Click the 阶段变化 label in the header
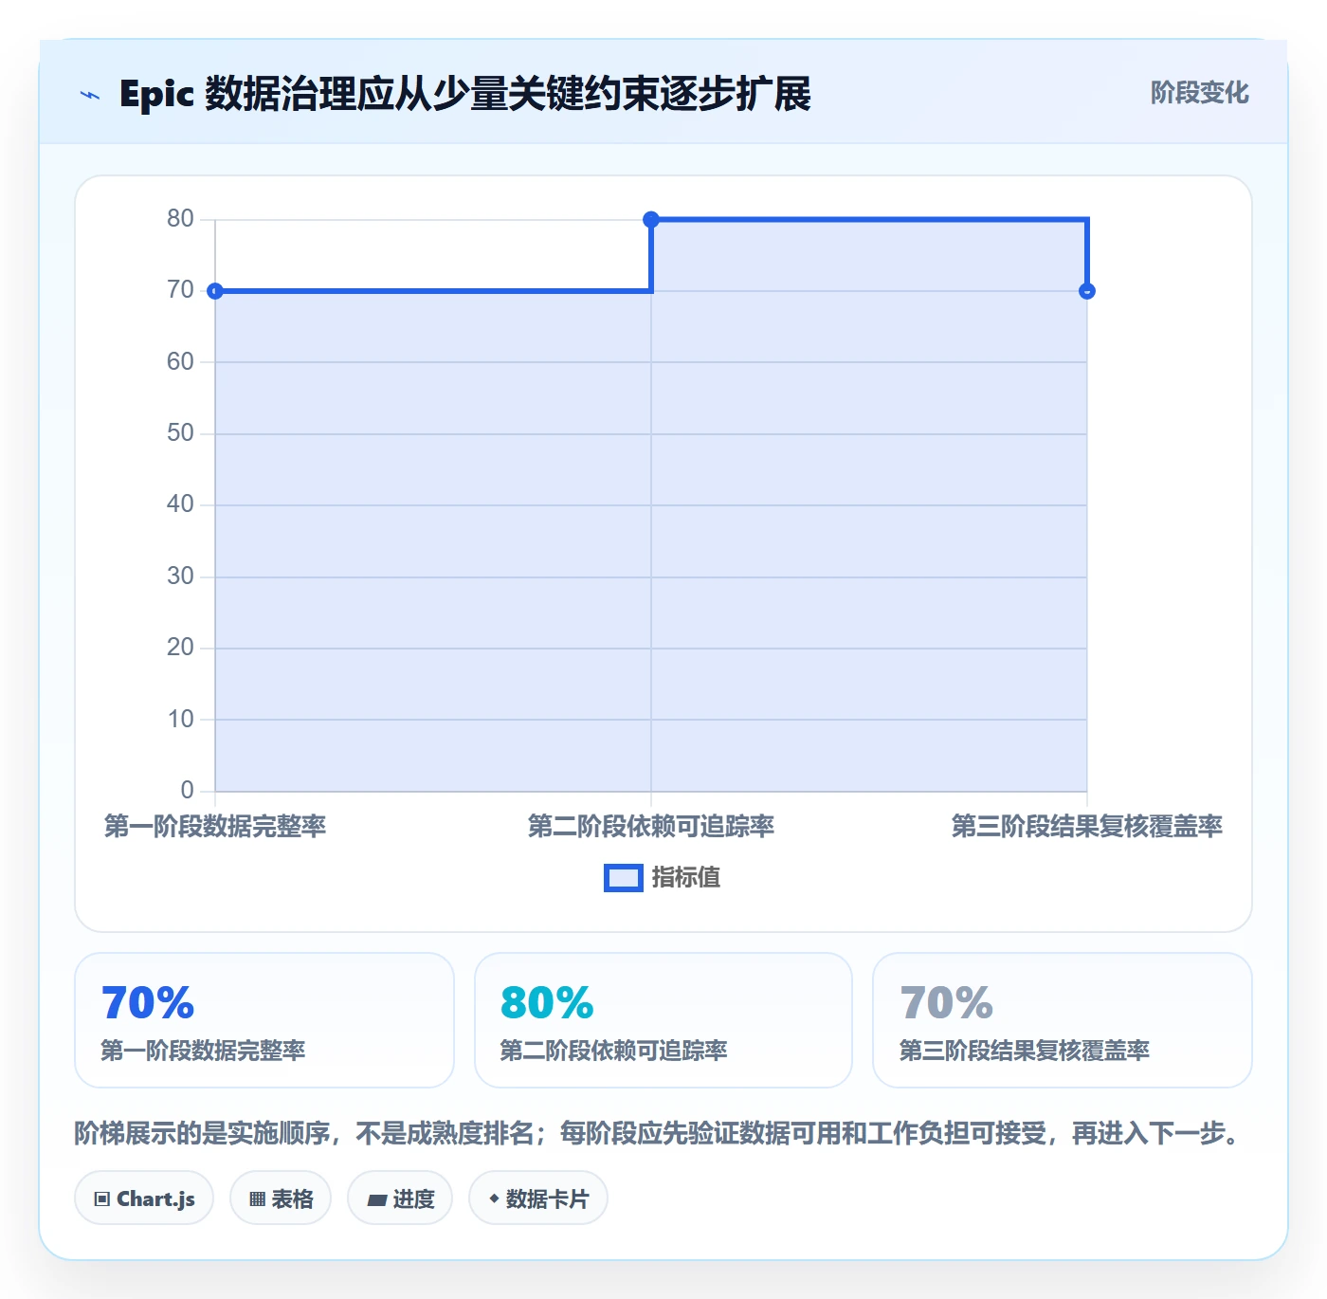Screen dimensions: 1327x1299 1199,93
